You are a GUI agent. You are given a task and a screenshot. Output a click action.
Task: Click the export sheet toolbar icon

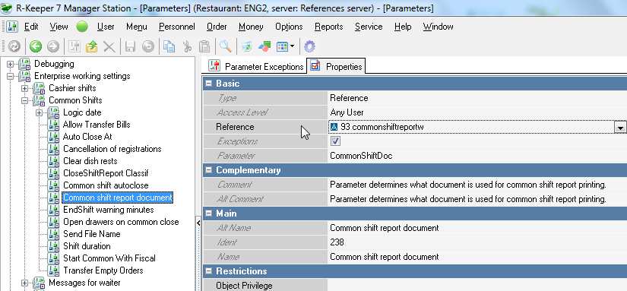(247, 47)
